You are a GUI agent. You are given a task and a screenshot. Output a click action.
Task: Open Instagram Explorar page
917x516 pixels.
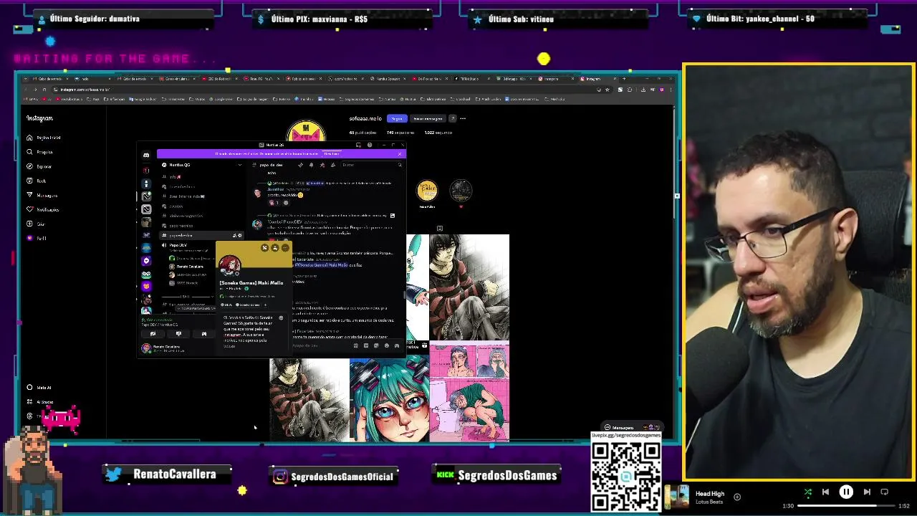coord(39,166)
